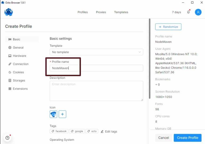Add a new icon with plus button
The width and height of the screenshot is (205, 144).
(62, 114)
